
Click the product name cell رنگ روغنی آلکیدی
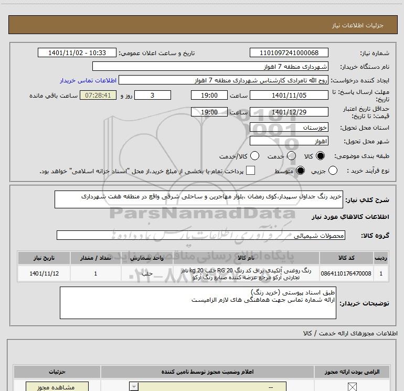click(246, 274)
